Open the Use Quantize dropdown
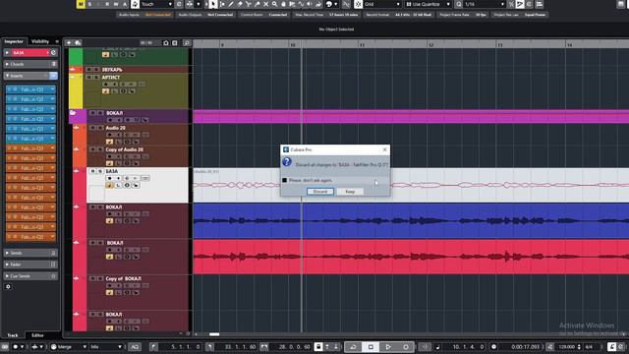 (428, 4)
